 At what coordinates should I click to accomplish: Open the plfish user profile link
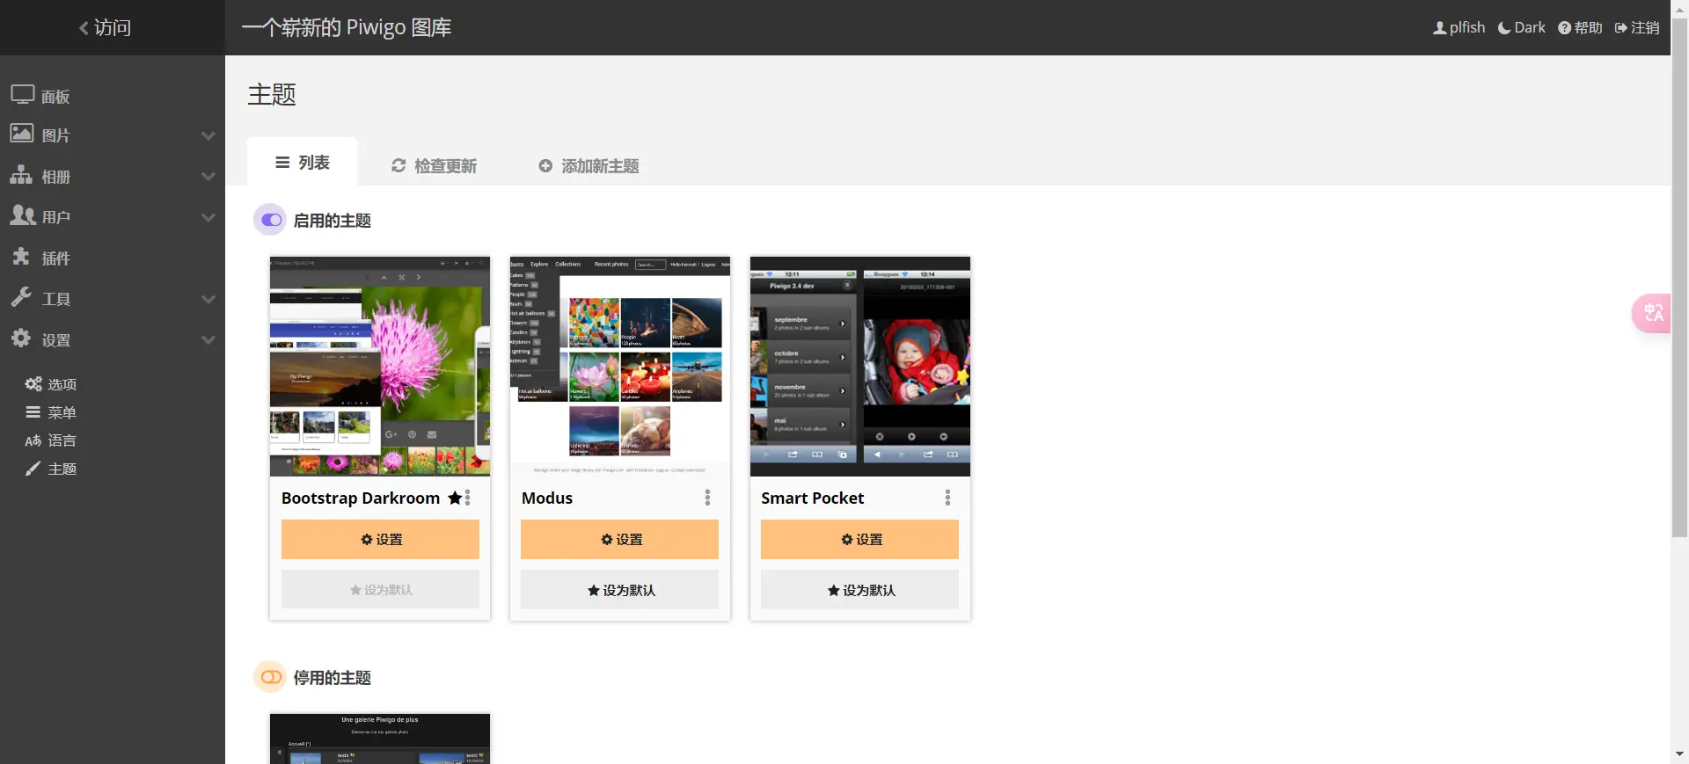pos(1459,28)
